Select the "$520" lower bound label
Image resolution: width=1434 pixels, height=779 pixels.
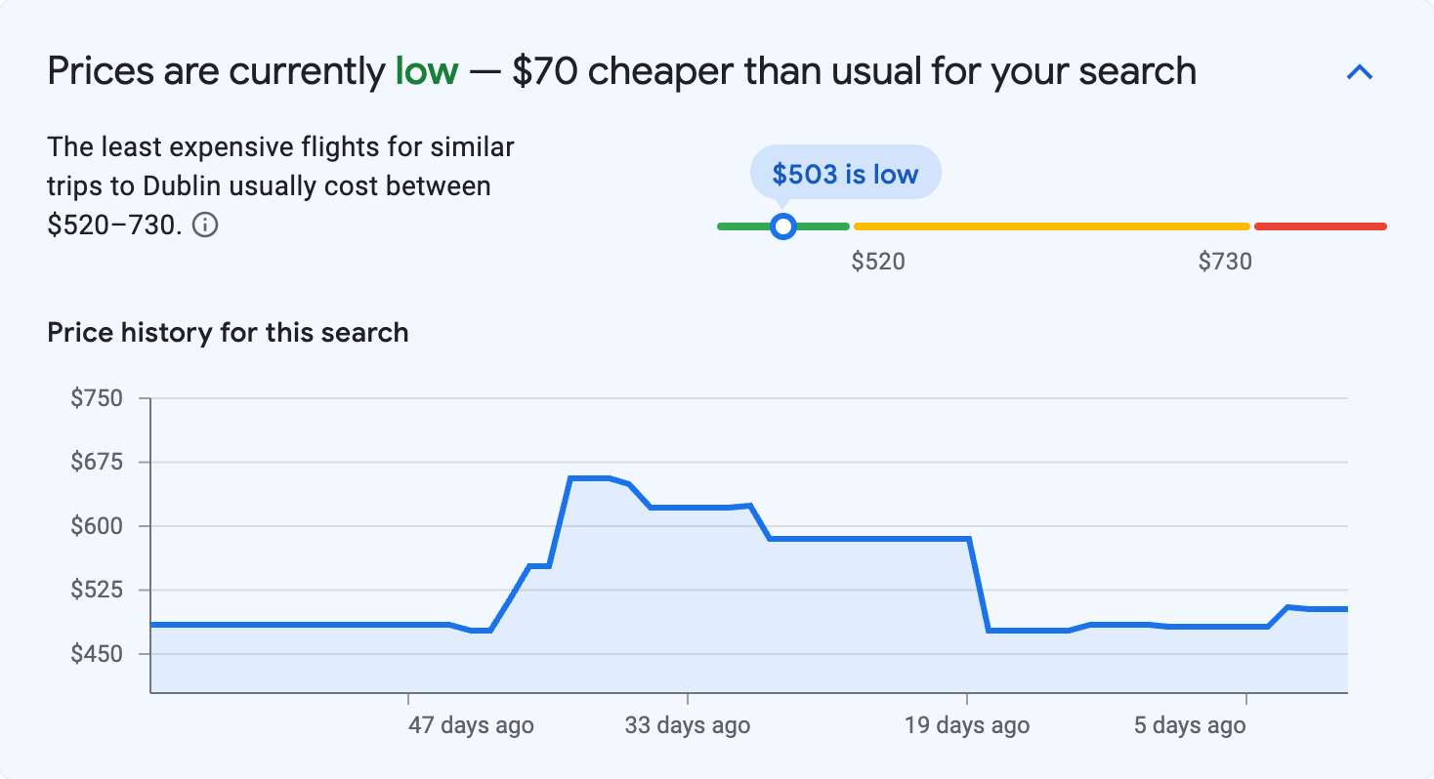879,262
